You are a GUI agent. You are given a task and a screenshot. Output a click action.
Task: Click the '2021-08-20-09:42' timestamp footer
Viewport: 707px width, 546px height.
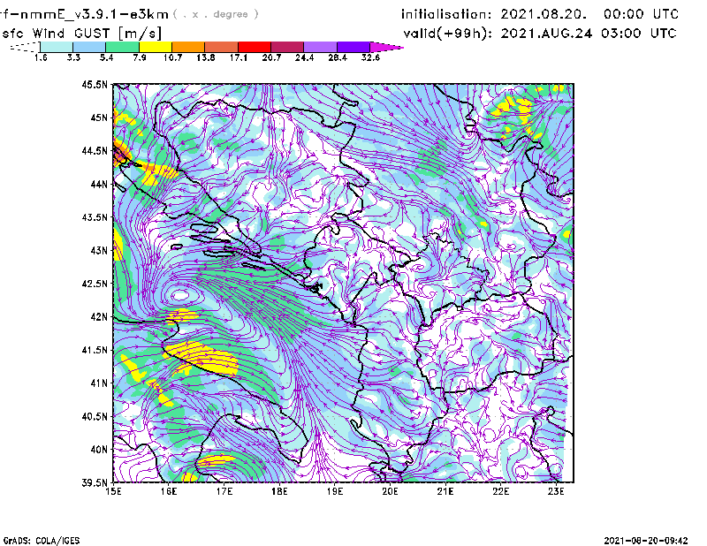pos(646,541)
